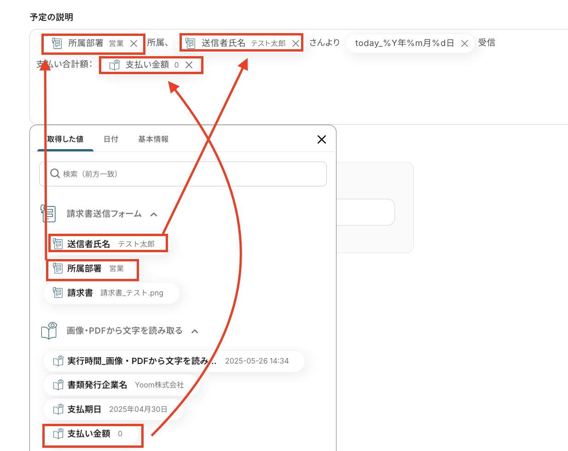Viewport: 568px width, 451px height.
Task: Insert the 支払い金額 0 value from the list
Action: coord(91,434)
